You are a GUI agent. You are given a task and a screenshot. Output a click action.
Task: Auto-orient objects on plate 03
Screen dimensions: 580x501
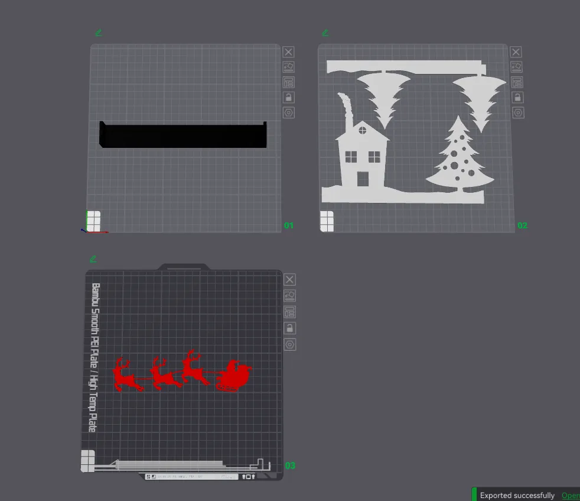coord(289,296)
